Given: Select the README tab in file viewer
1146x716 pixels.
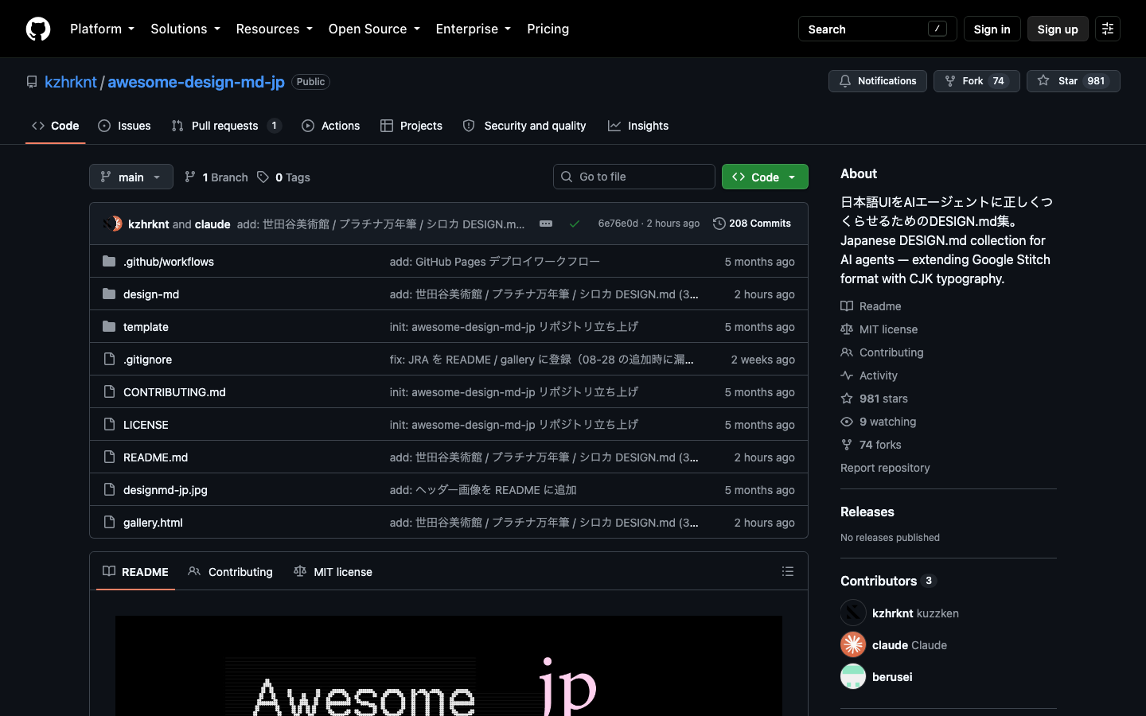Looking at the screenshot, I should click(135, 571).
